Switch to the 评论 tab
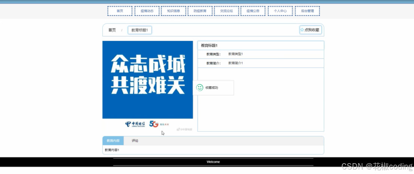414x174 pixels. pyautogui.click(x=135, y=141)
